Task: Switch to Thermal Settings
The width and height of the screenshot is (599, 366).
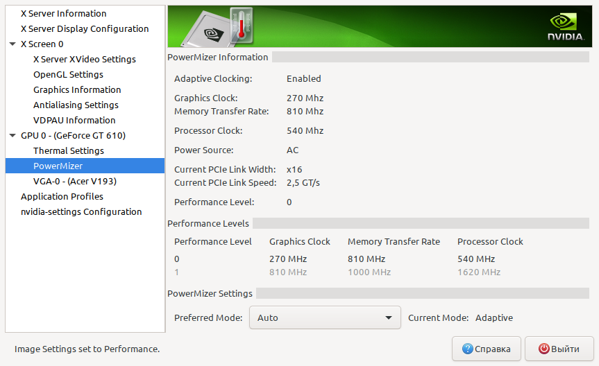Action: pyautogui.click(x=69, y=150)
